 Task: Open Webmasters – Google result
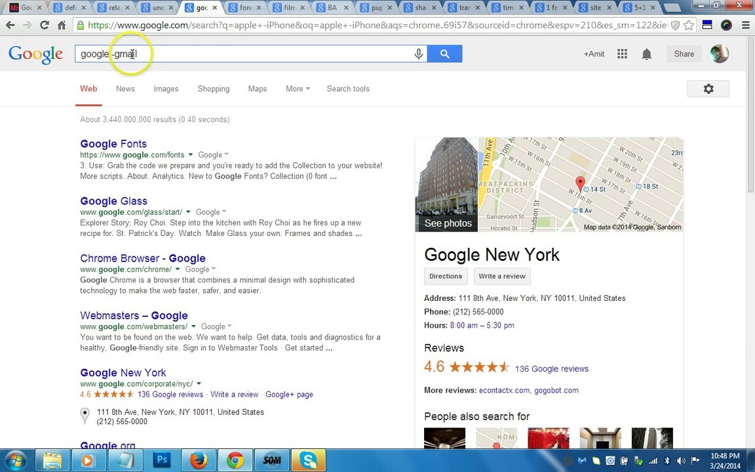click(x=134, y=315)
